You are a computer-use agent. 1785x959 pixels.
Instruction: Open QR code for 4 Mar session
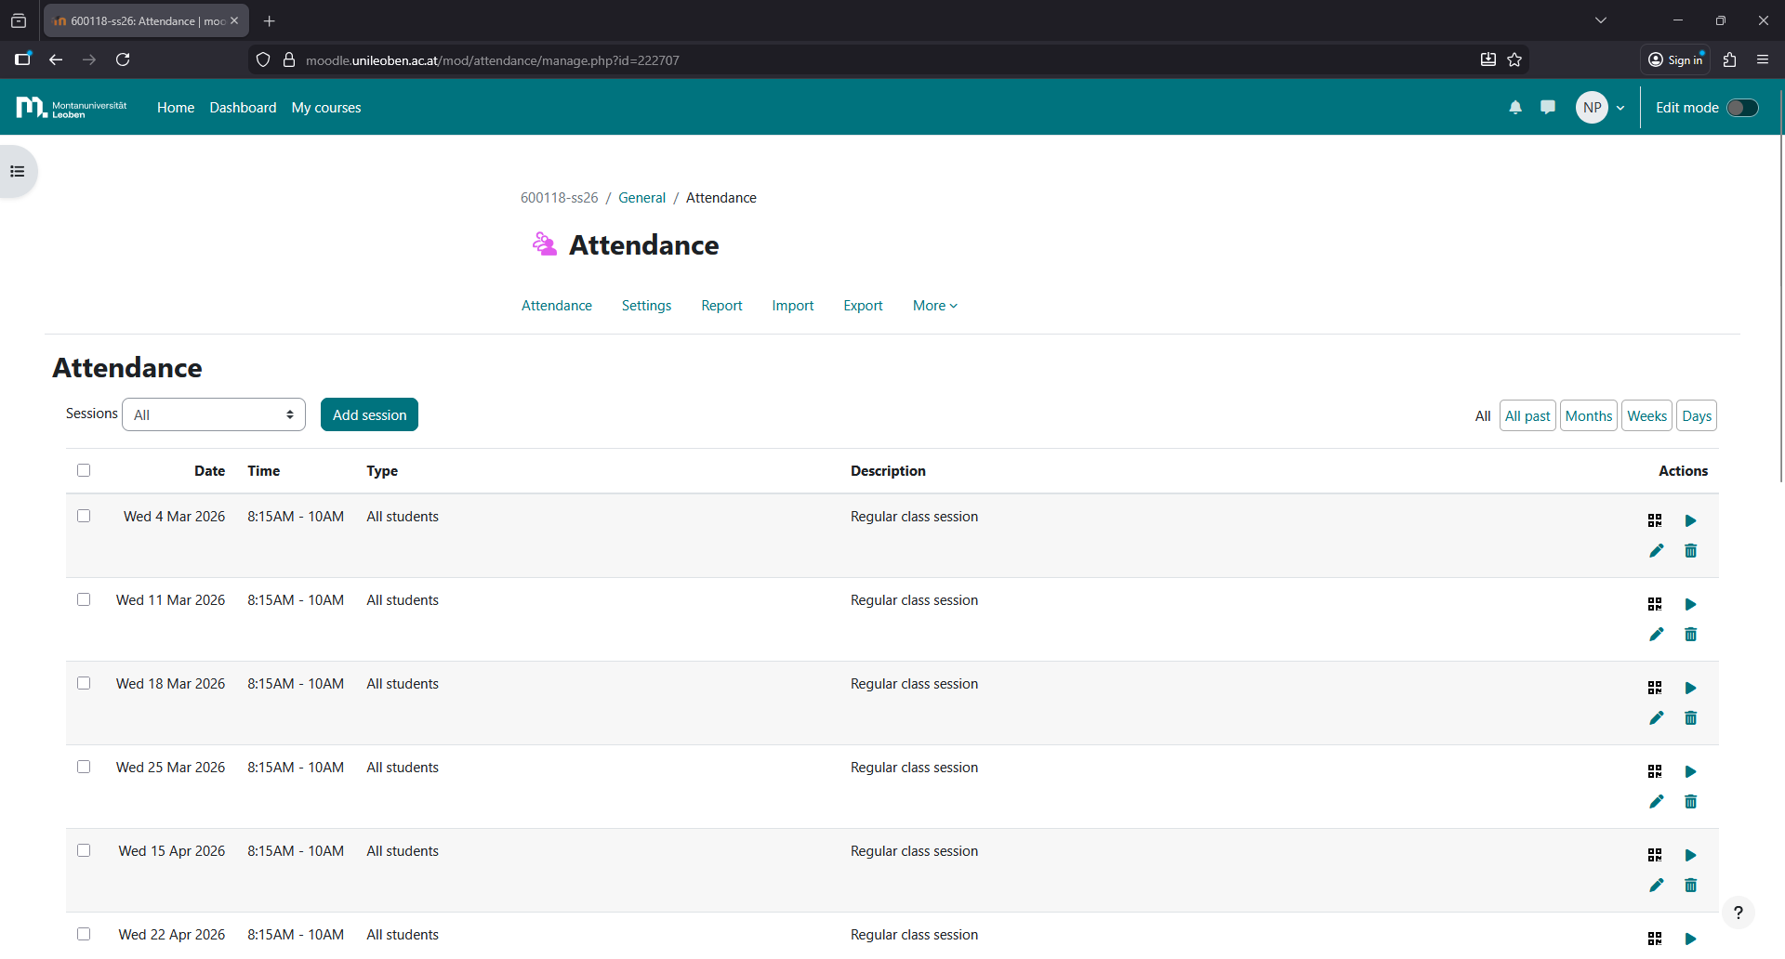point(1655,520)
